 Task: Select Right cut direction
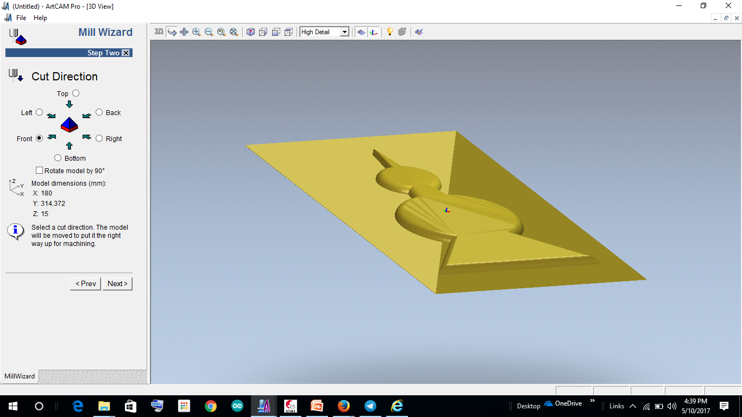[x=99, y=138]
